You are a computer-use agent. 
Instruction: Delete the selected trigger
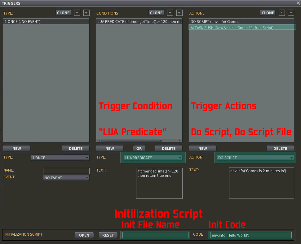point(76,148)
